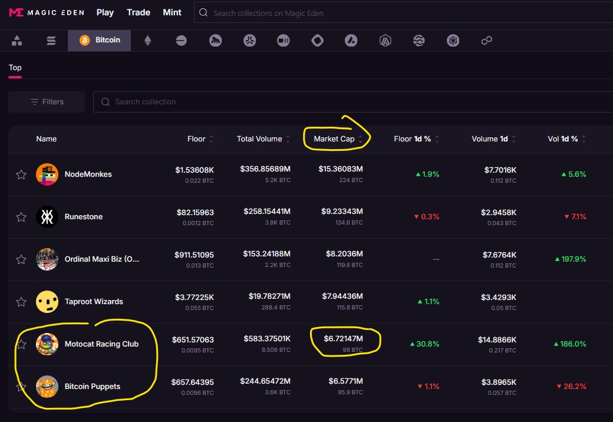
Task: Open the Bitcoin Puppets avatar
Action: tap(47, 387)
